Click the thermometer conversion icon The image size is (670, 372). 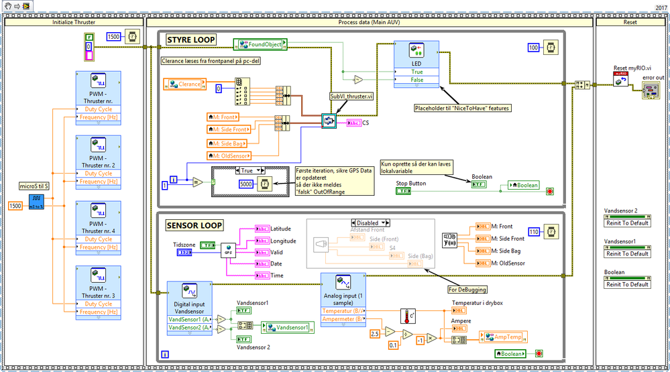408,316
